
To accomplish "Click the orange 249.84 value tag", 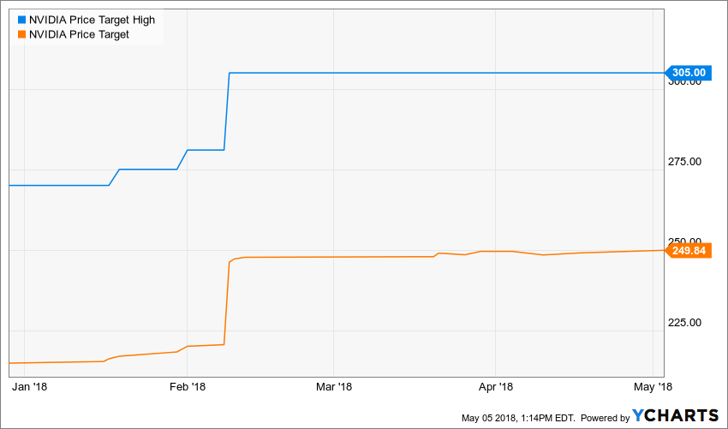I will point(686,251).
